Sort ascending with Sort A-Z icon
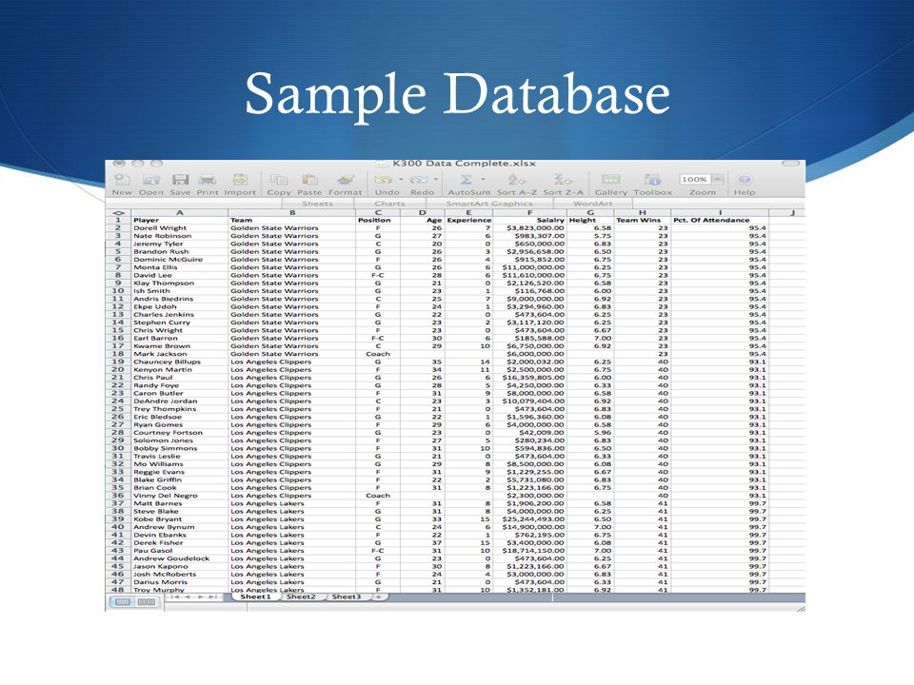Viewport: 914px width, 685px height. tap(516, 180)
